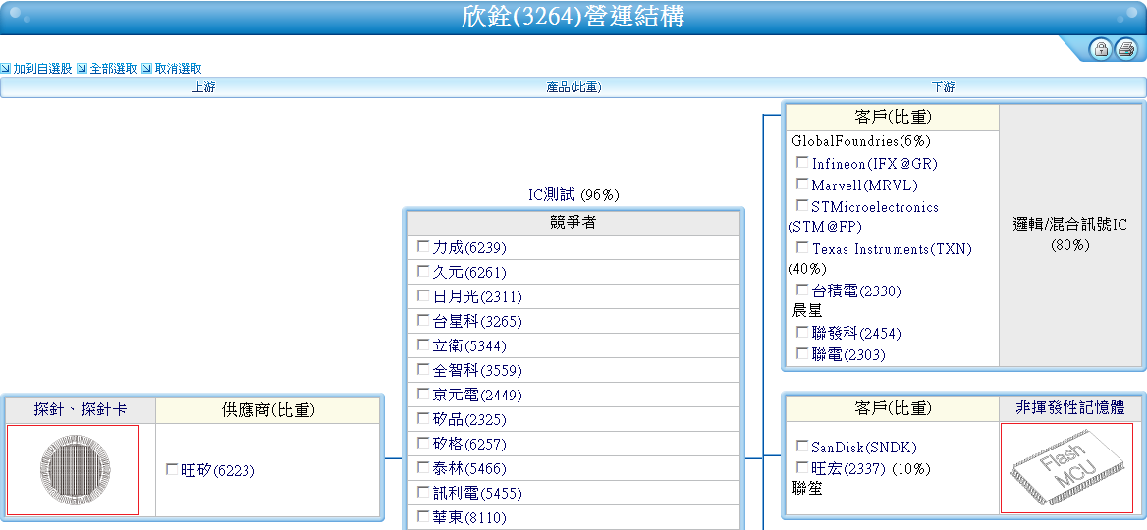Open the 聯發科(2454) customer link
The image size is (1147, 530).
click(856, 334)
